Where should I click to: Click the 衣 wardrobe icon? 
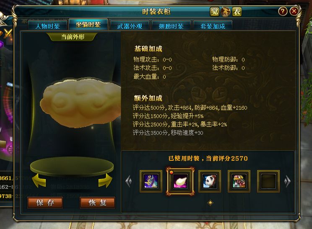click(237, 12)
